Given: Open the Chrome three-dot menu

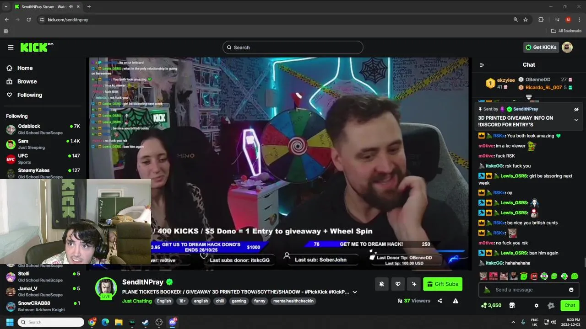Looking at the screenshot, I should click(579, 20).
